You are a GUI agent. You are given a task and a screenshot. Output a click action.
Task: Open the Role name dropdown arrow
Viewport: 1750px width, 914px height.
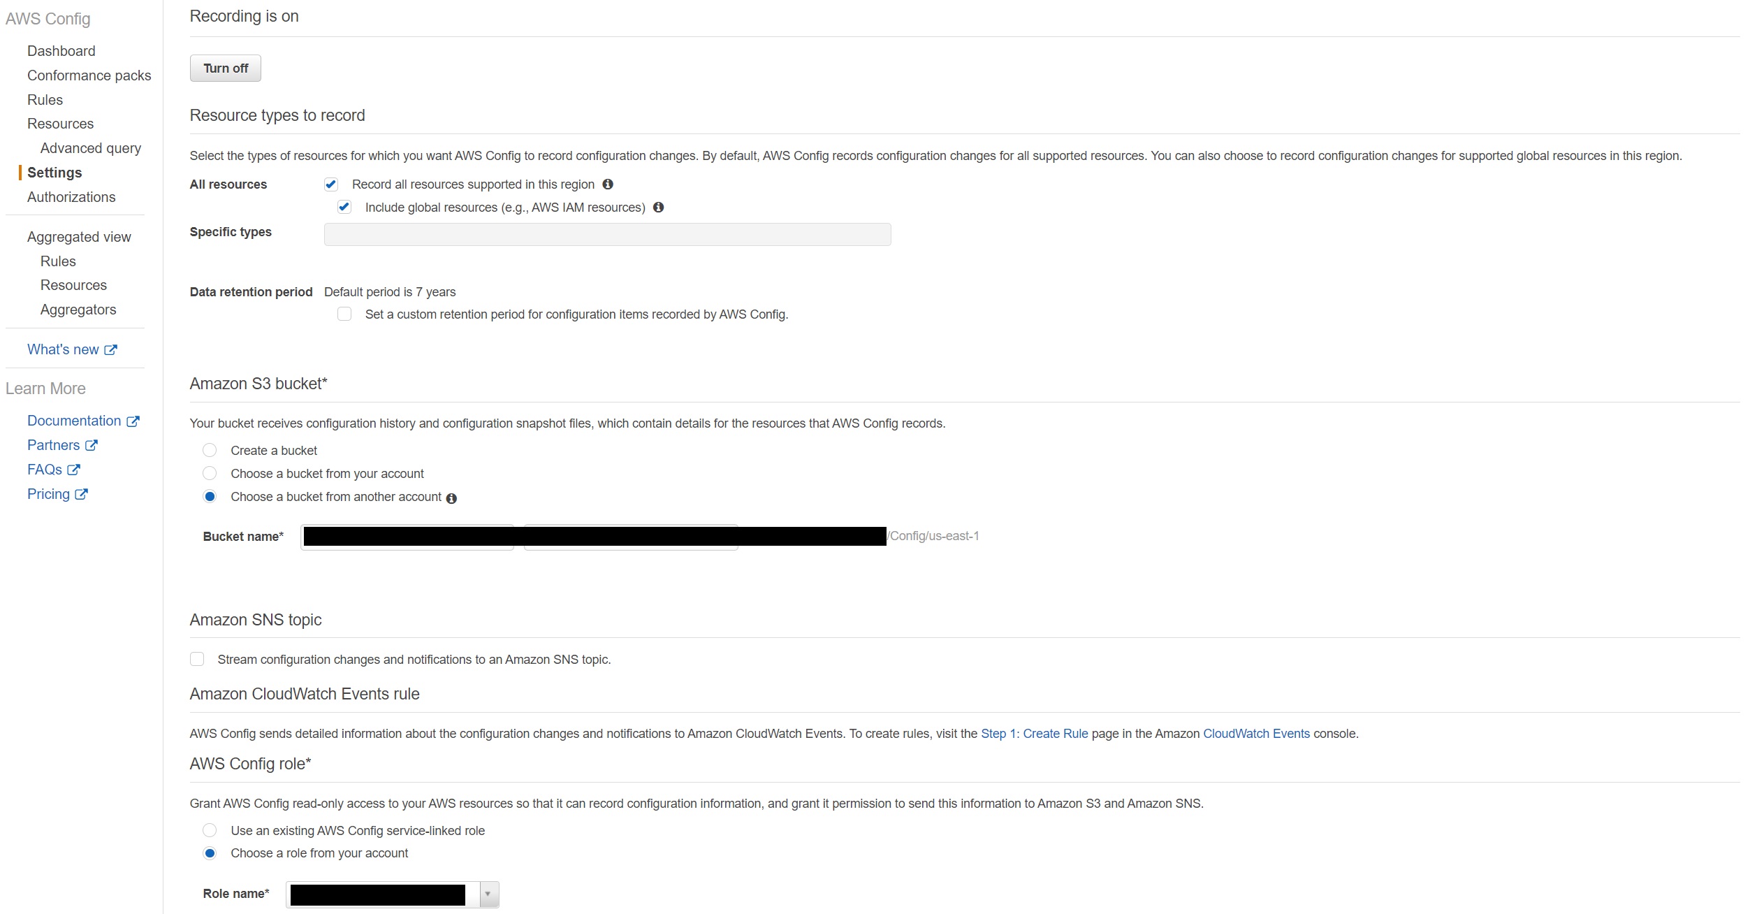[x=488, y=894]
